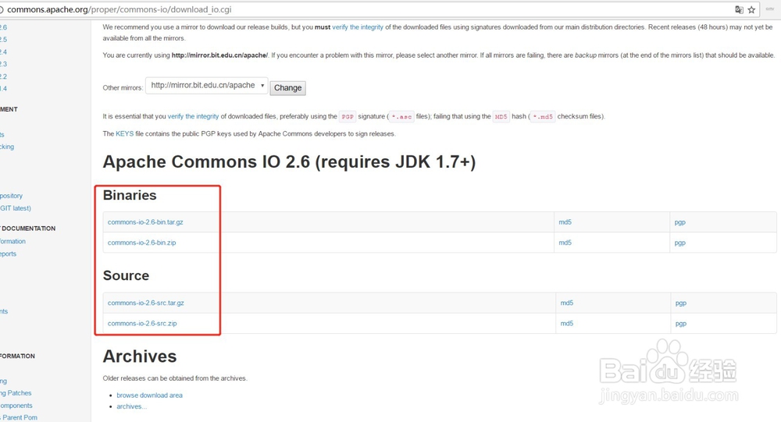781x422 pixels.
Task: Open sidebar release 2.3 link
Action: pyautogui.click(x=3, y=64)
